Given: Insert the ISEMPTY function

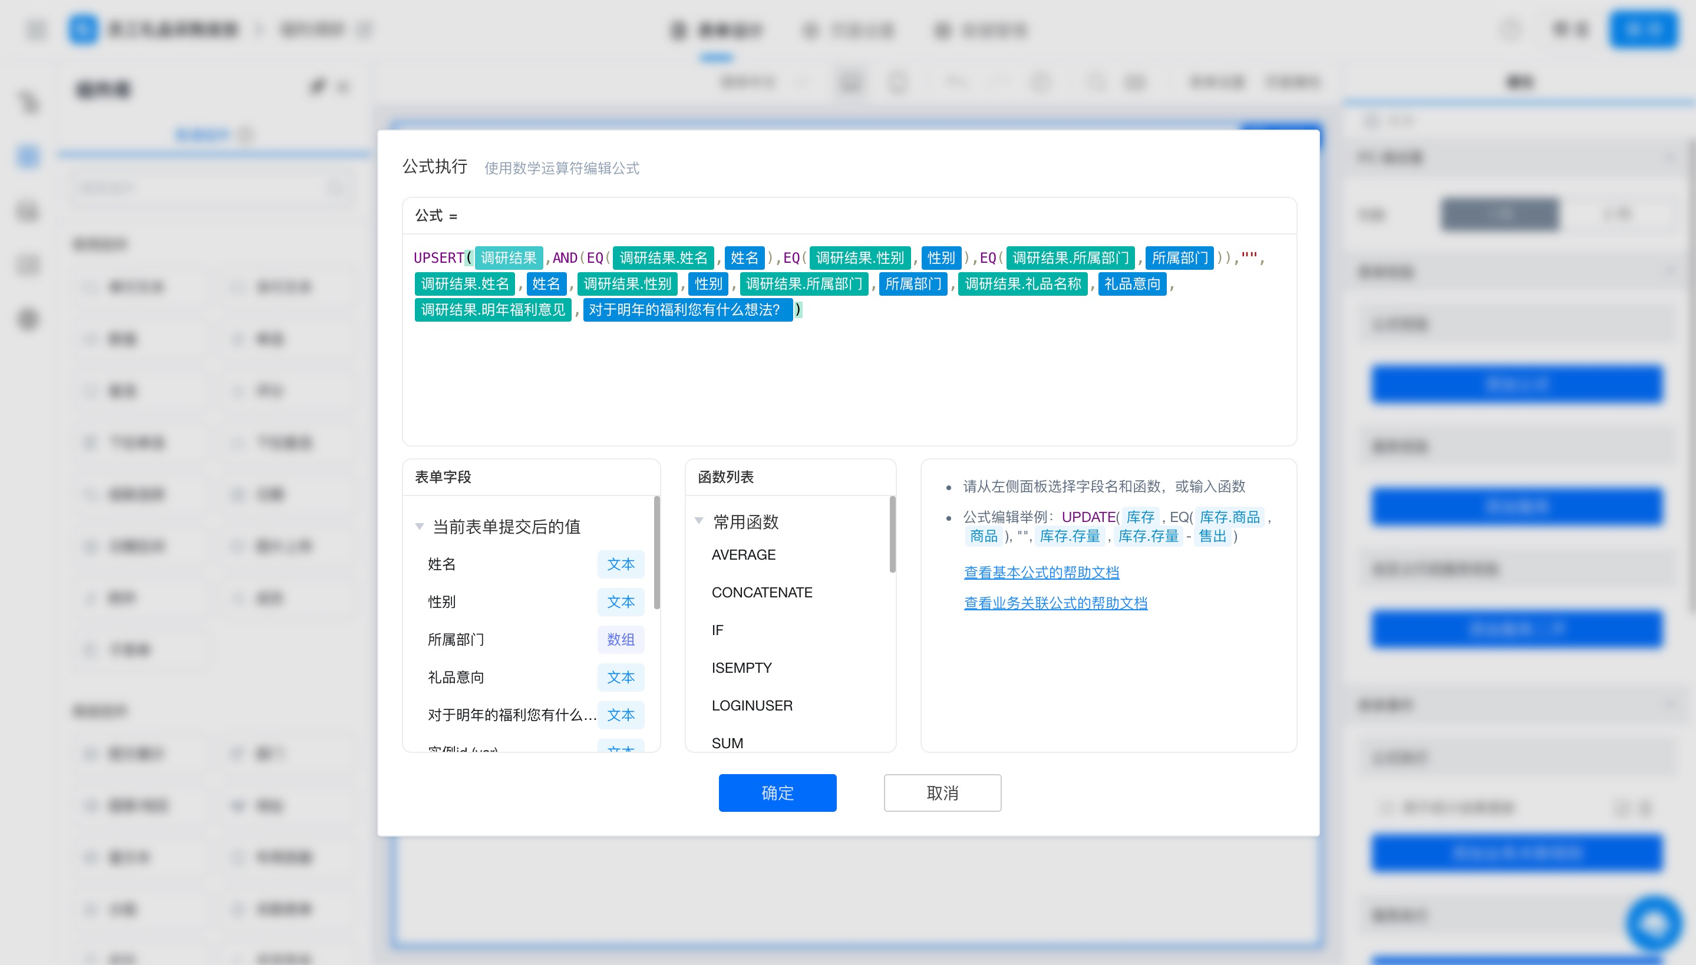Looking at the screenshot, I should coord(741,667).
